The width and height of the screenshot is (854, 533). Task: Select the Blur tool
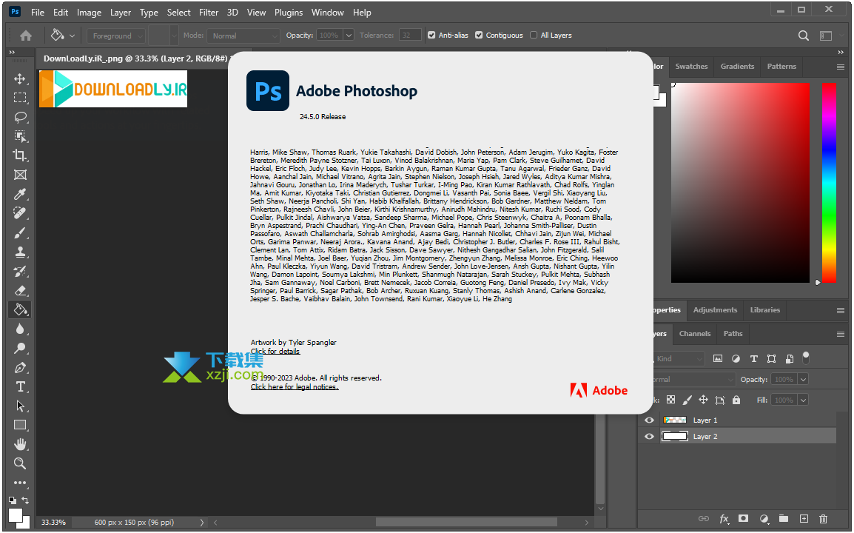pyautogui.click(x=20, y=329)
